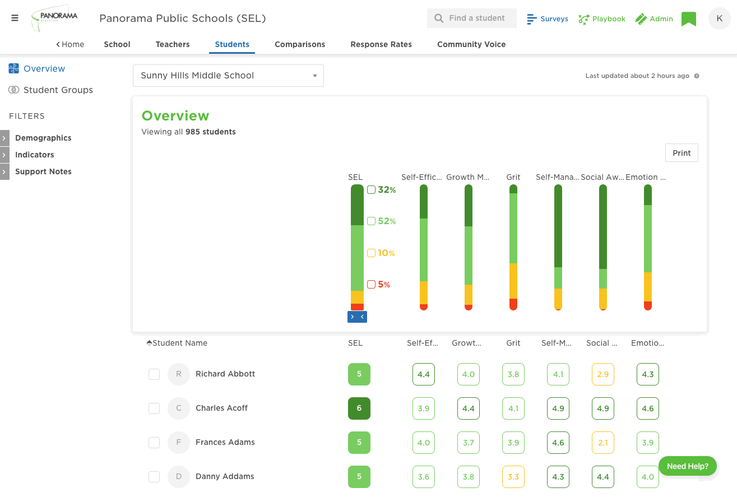Viewport: 737px width, 497px height.
Task: Click the SEL stacked color bar
Action: [x=357, y=247]
